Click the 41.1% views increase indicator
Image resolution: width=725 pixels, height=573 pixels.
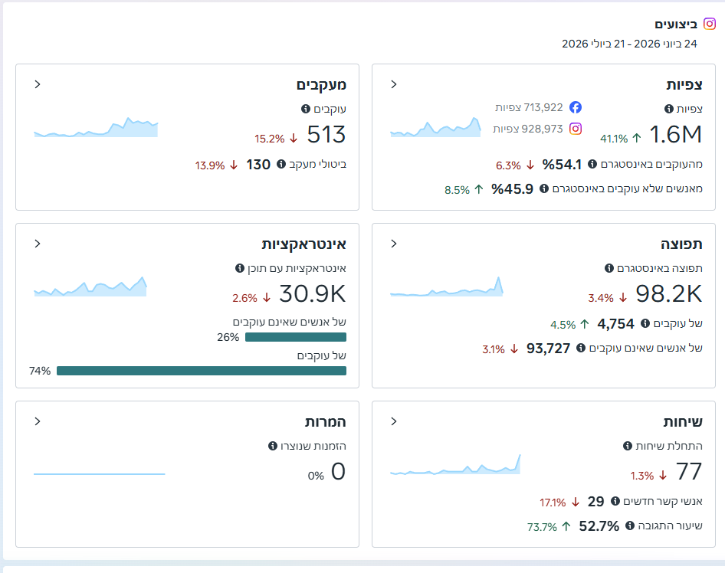coord(621,138)
